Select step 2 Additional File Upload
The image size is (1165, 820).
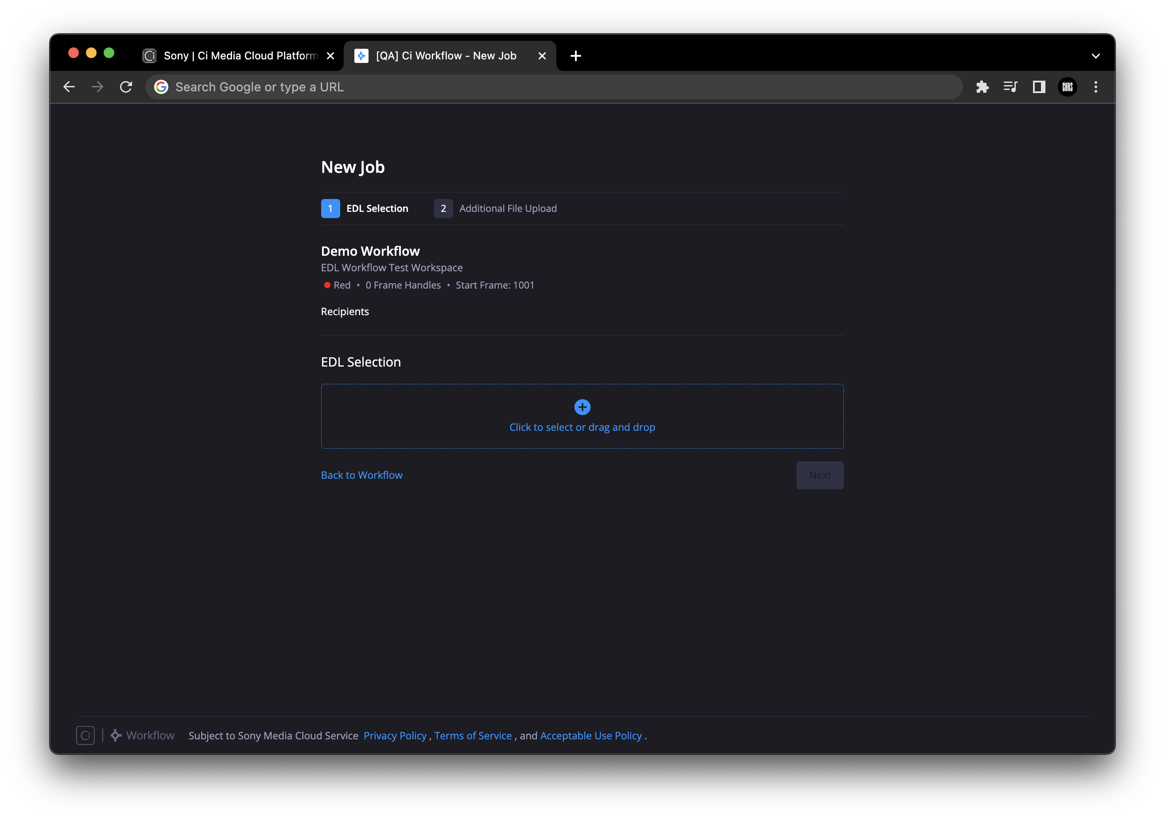pos(495,208)
